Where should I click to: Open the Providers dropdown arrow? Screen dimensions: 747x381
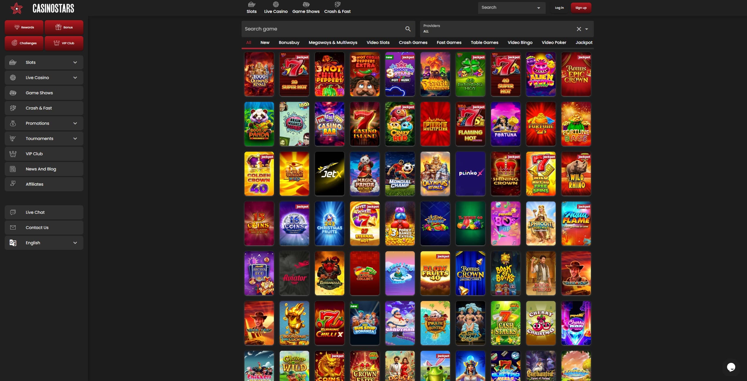tap(586, 29)
